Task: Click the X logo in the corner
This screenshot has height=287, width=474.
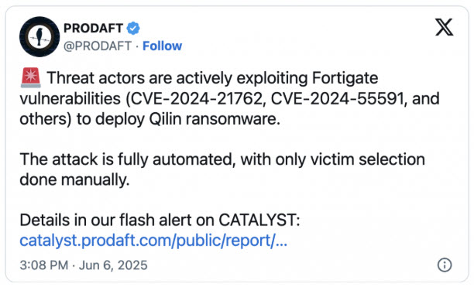Action: pos(444,27)
